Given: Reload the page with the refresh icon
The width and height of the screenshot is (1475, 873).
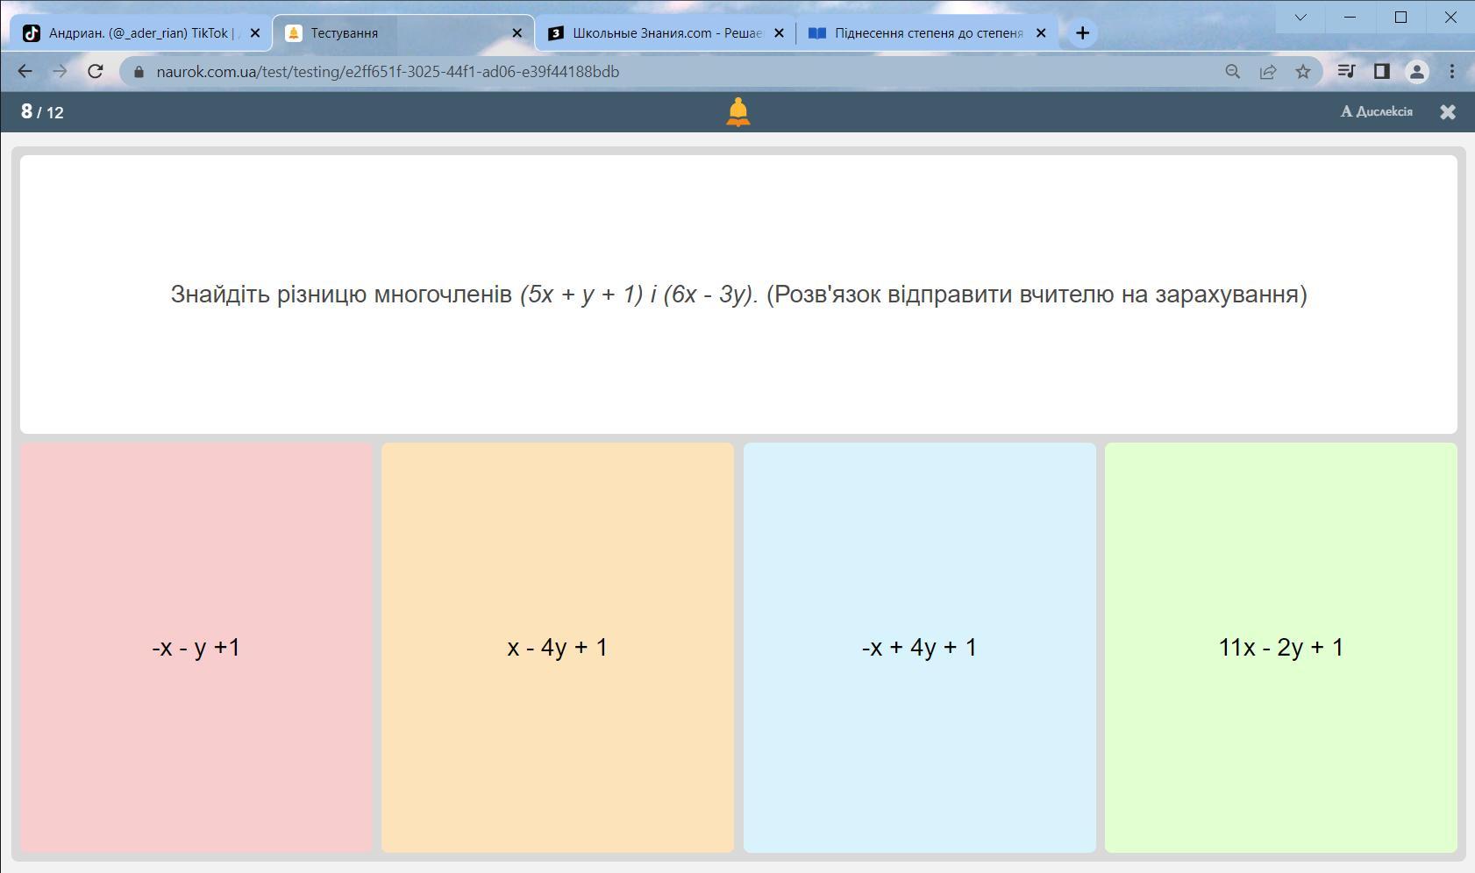Looking at the screenshot, I should pyautogui.click(x=95, y=72).
